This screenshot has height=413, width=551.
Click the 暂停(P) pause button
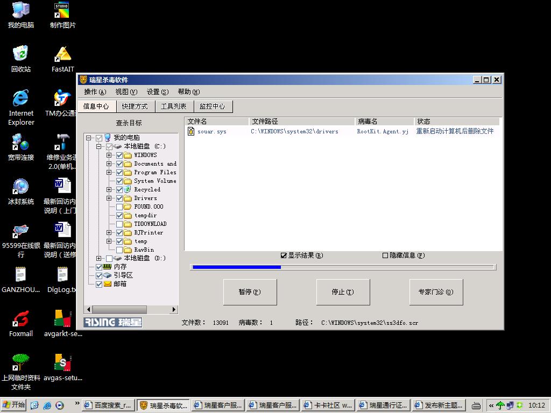250,292
